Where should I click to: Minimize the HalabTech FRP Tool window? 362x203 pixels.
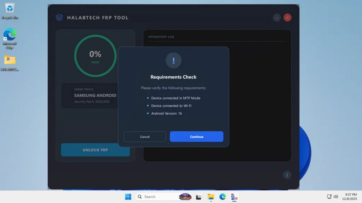pyautogui.click(x=277, y=18)
